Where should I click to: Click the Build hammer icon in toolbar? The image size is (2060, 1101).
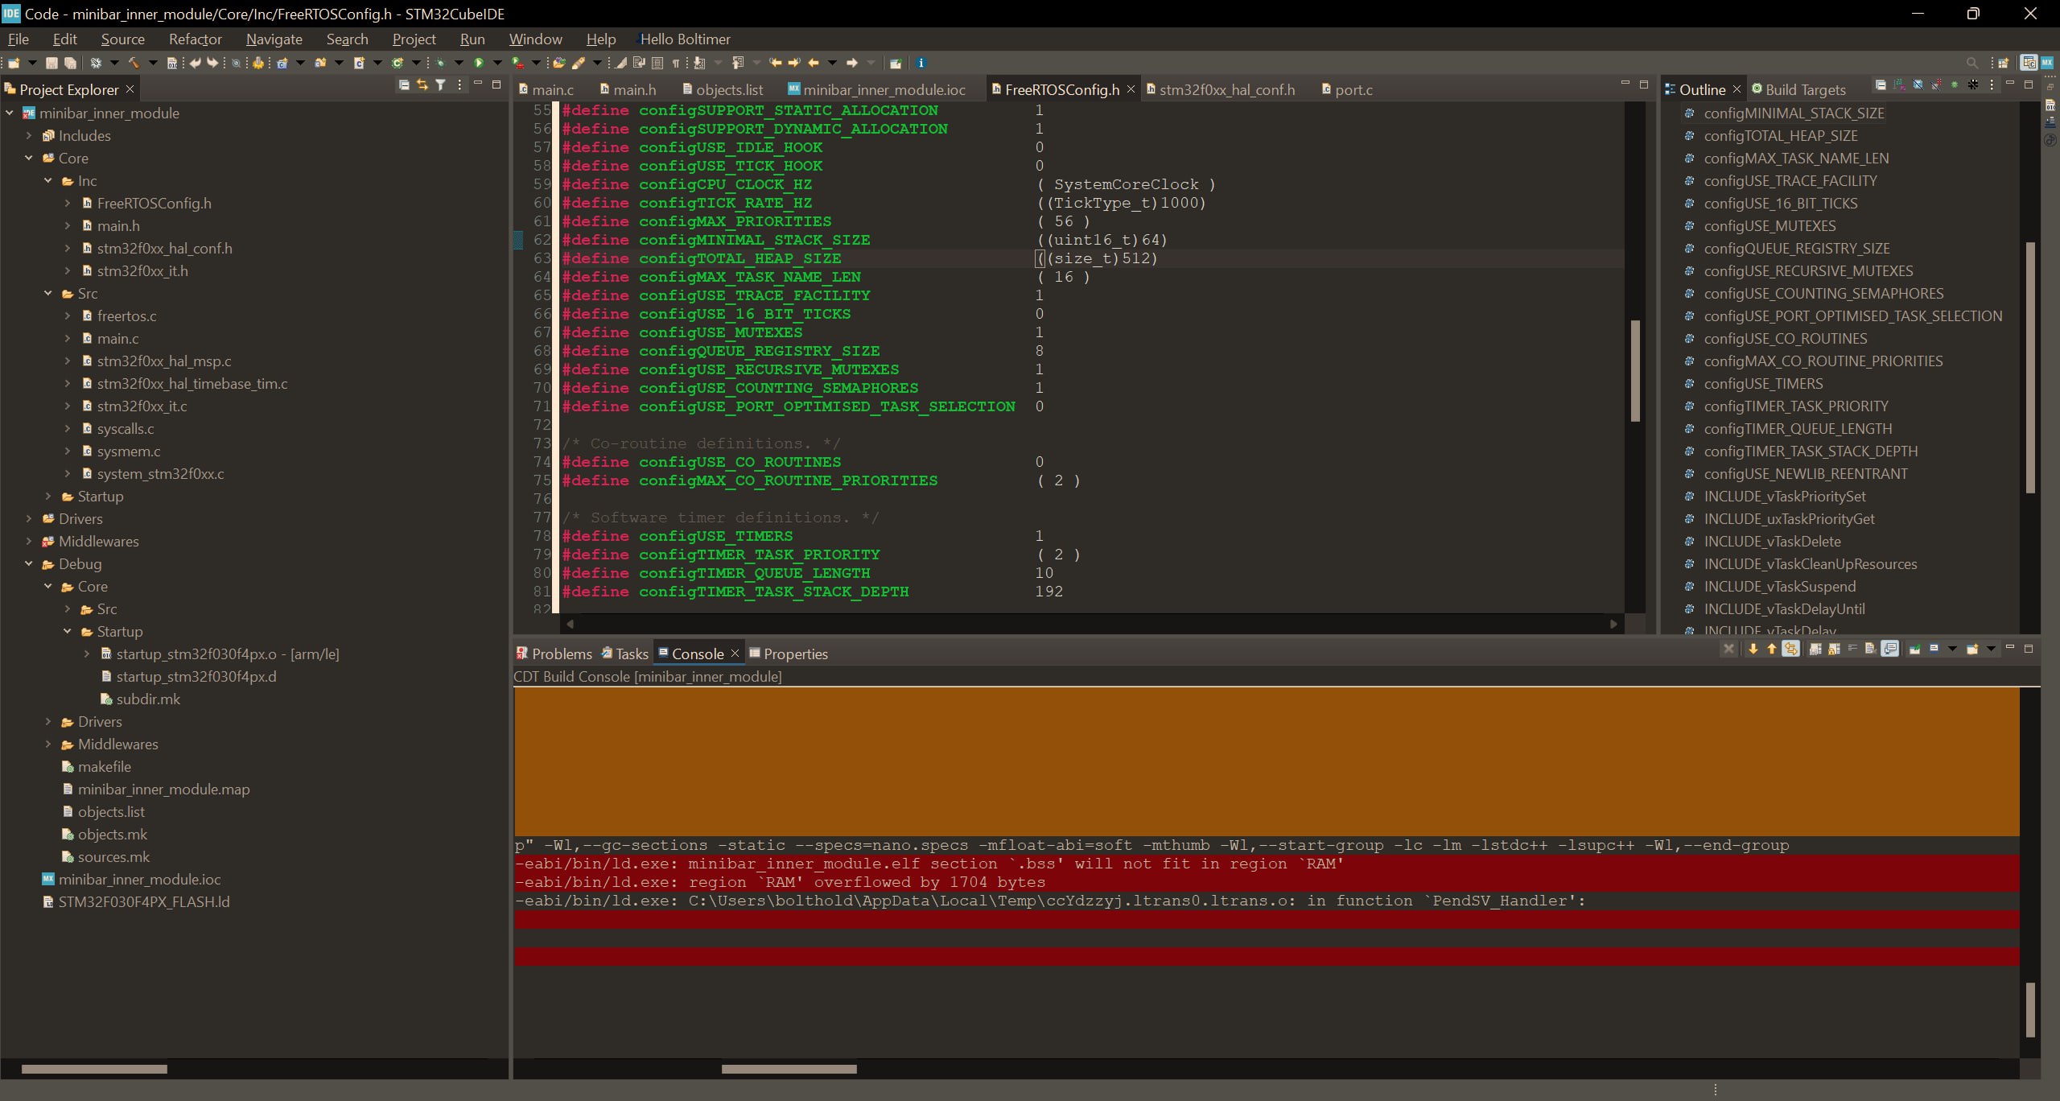tap(134, 63)
